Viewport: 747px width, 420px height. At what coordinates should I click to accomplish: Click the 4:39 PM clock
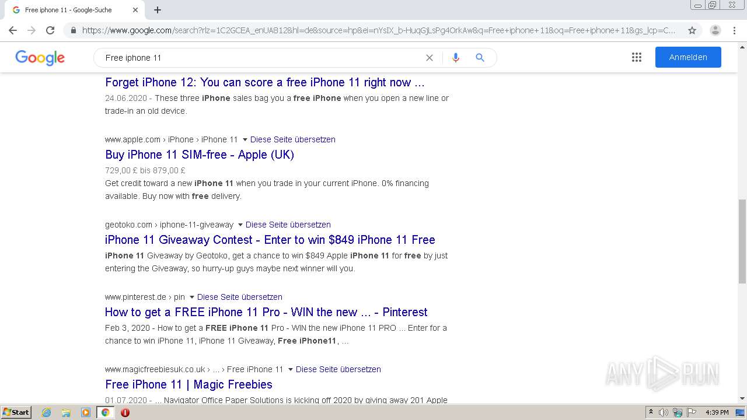tap(717, 412)
